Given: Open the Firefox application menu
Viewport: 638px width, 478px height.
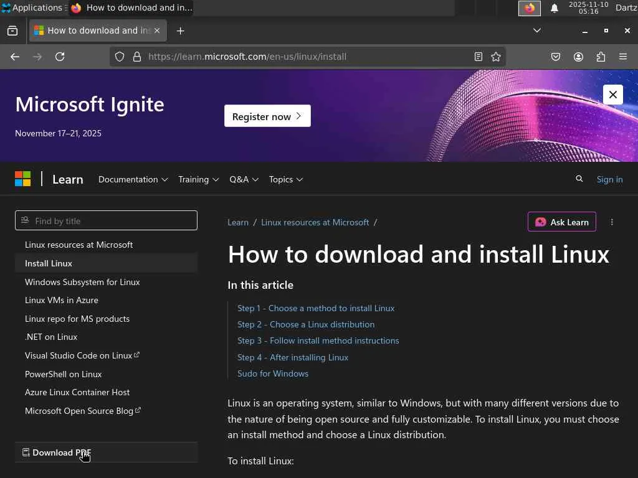Looking at the screenshot, I should tap(623, 57).
